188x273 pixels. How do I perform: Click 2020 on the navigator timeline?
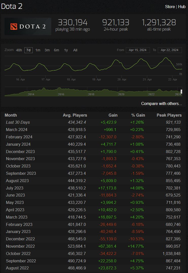pos(121,94)
